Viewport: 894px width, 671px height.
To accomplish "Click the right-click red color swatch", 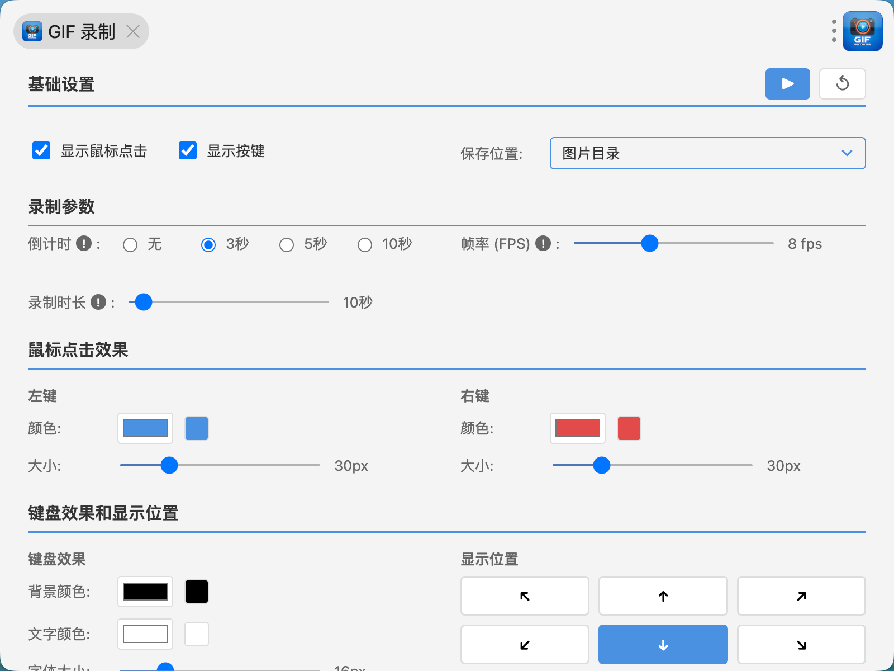I will [x=629, y=428].
